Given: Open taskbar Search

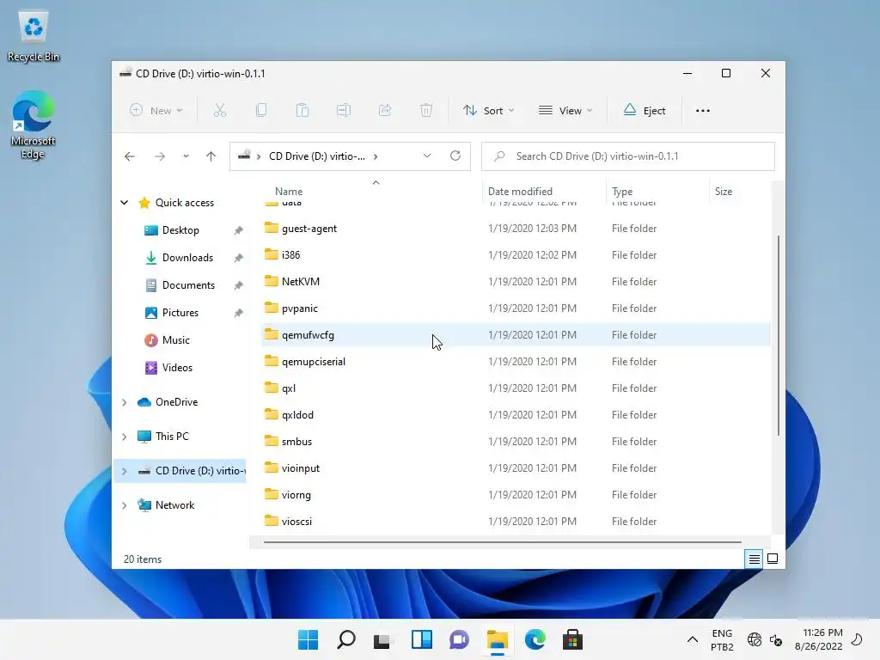Looking at the screenshot, I should point(345,639).
